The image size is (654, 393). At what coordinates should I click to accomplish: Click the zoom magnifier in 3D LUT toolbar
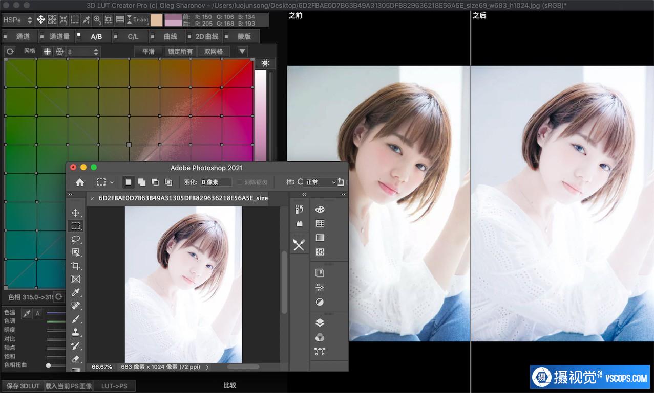tap(97, 20)
